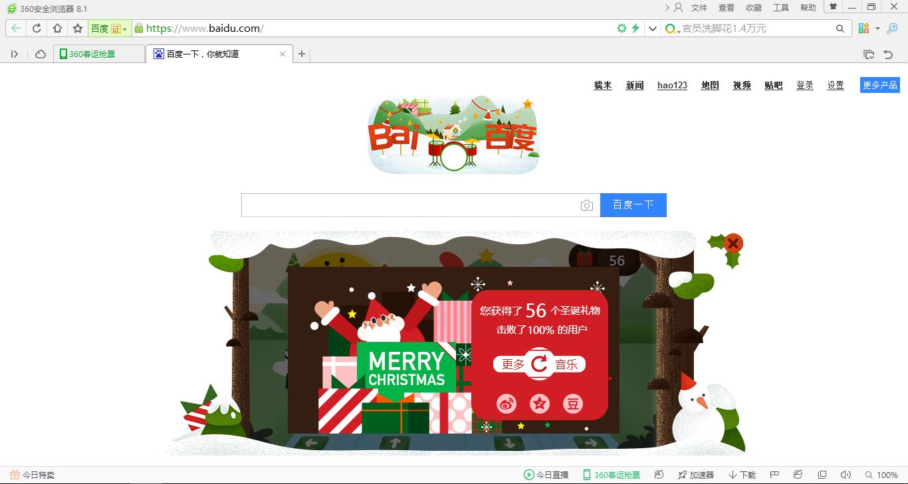This screenshot has height=484, width=908.
Task: Click the flag icon in status bar
Action: pyautogui.click(x=774, y=475)
